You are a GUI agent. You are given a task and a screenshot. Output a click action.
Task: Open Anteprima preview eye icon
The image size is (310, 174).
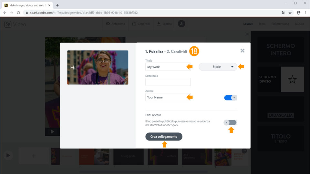coord(108,24)
